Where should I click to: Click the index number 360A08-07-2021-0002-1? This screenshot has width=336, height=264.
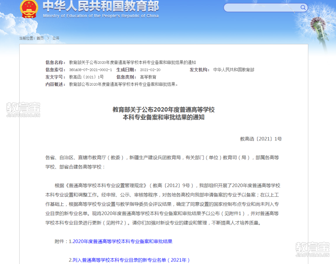click(91, 70)
